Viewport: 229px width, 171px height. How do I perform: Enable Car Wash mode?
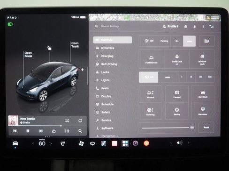(203, 94)
